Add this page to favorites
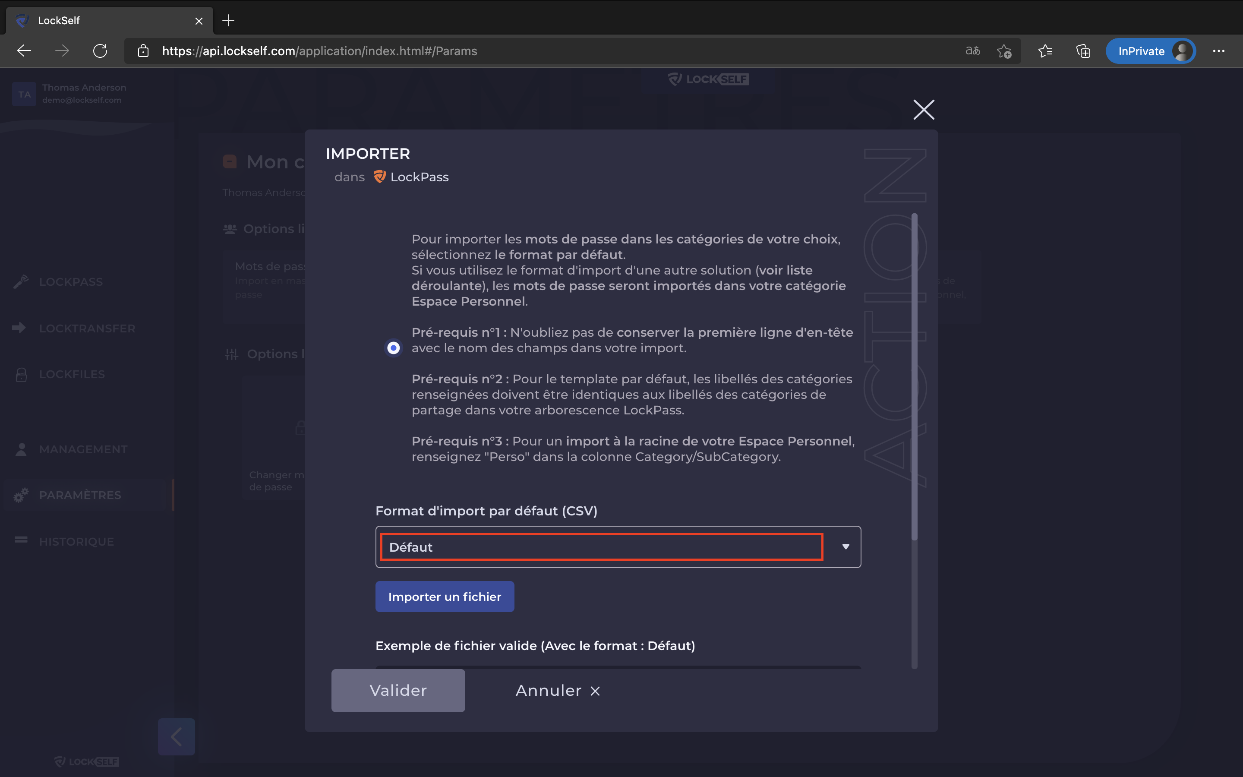The width and height of the screenshot is (1243, 777). (1004, 51)
